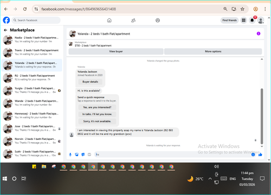Screen dimensions: 271x195
Task: Open Travis's conversation in the list
Action: click(32, 52)
